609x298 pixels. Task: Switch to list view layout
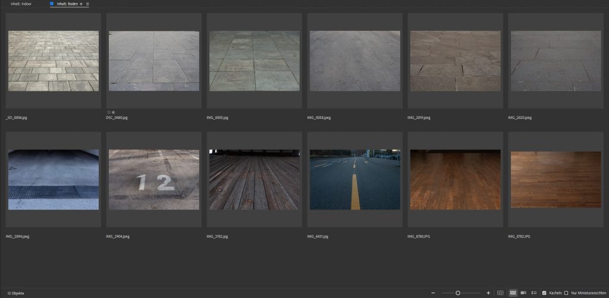(534, 293)
